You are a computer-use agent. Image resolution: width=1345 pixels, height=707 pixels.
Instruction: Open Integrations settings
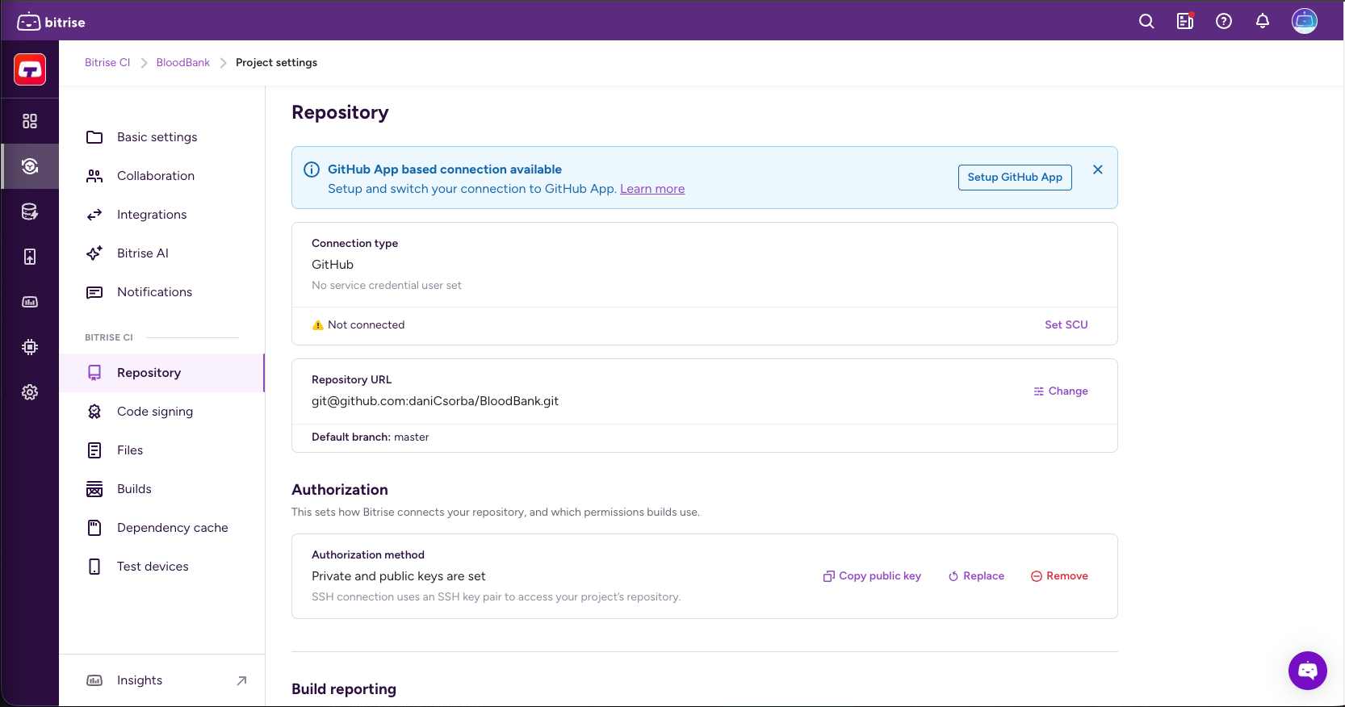[162, 215]
